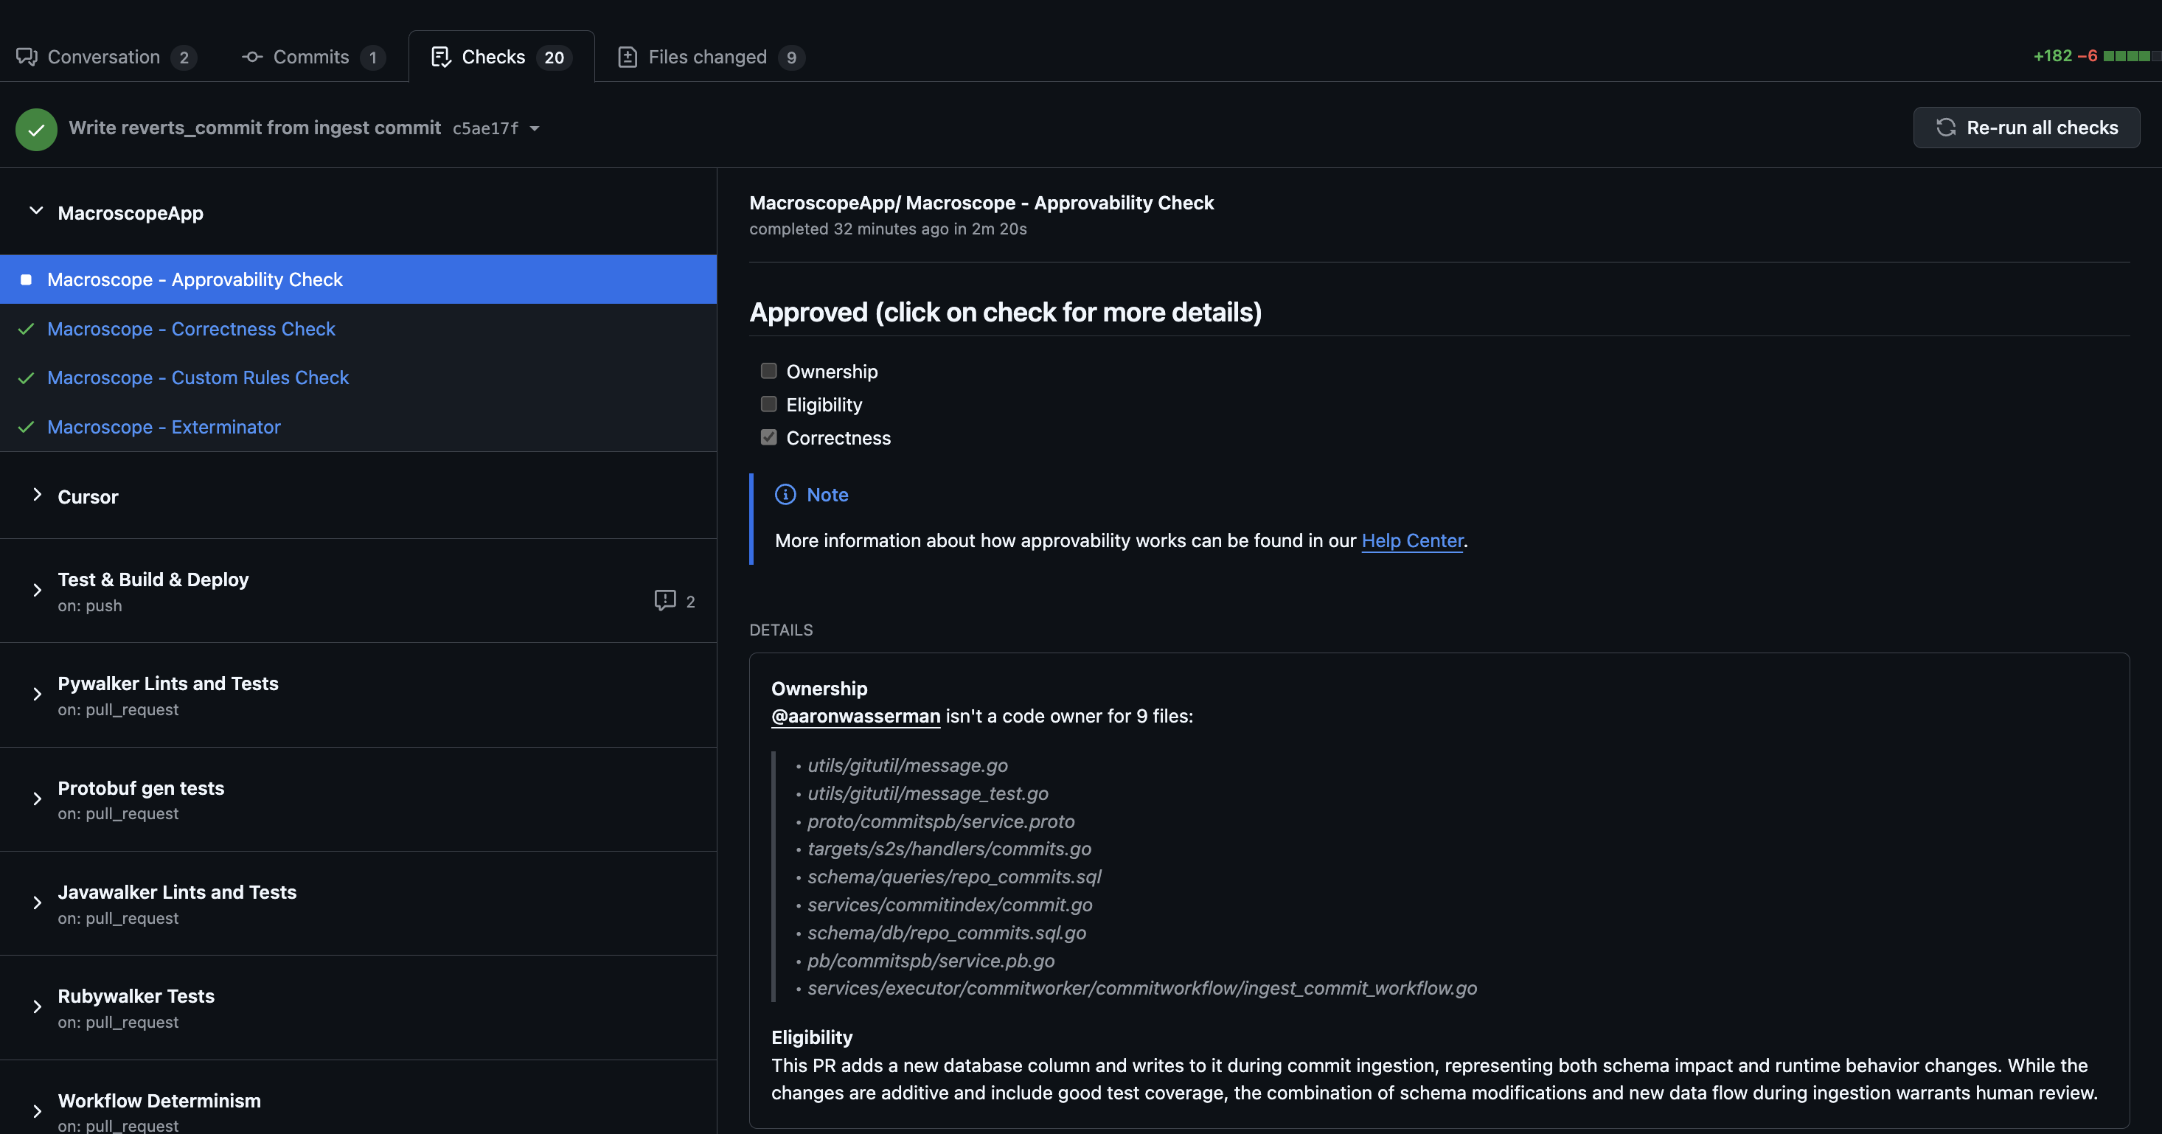
Task: Click the green checkmark beside Correctness Check
Action: tap(26, 329)
